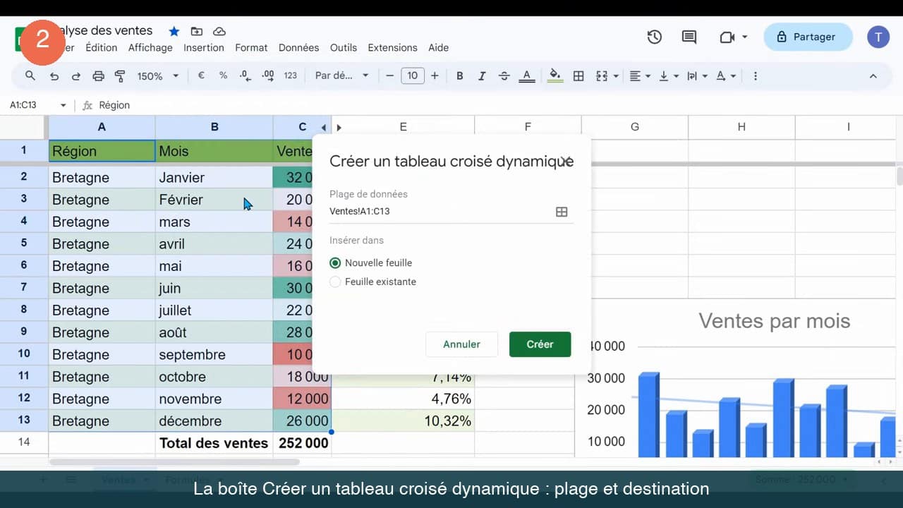Select the row 14 header
Screen dimensions: 903x508
tap(24, 442)
